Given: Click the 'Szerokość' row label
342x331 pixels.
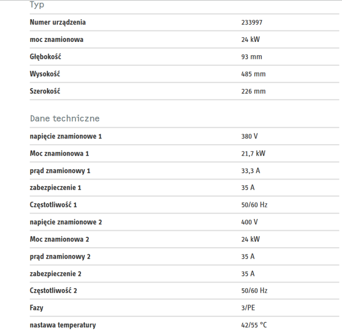Looking at the screenshot, I should point(45,91).
